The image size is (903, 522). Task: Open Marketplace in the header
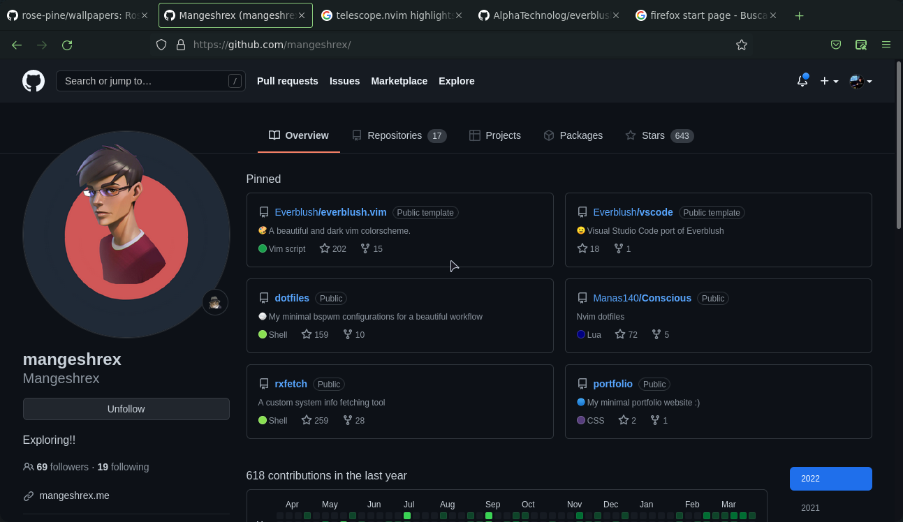click(x=399, y=81)
